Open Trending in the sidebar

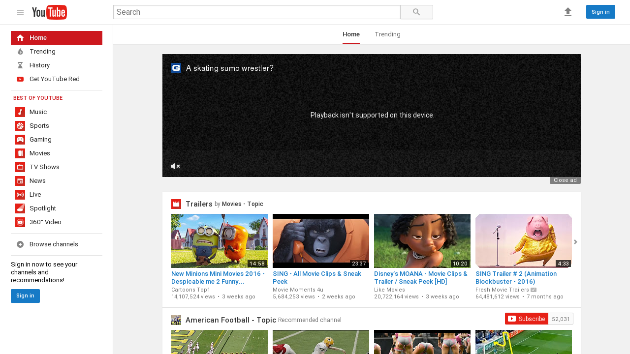(x=57, y=52)
